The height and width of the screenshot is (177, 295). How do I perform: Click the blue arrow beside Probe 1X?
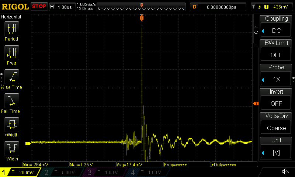point(263,80)
